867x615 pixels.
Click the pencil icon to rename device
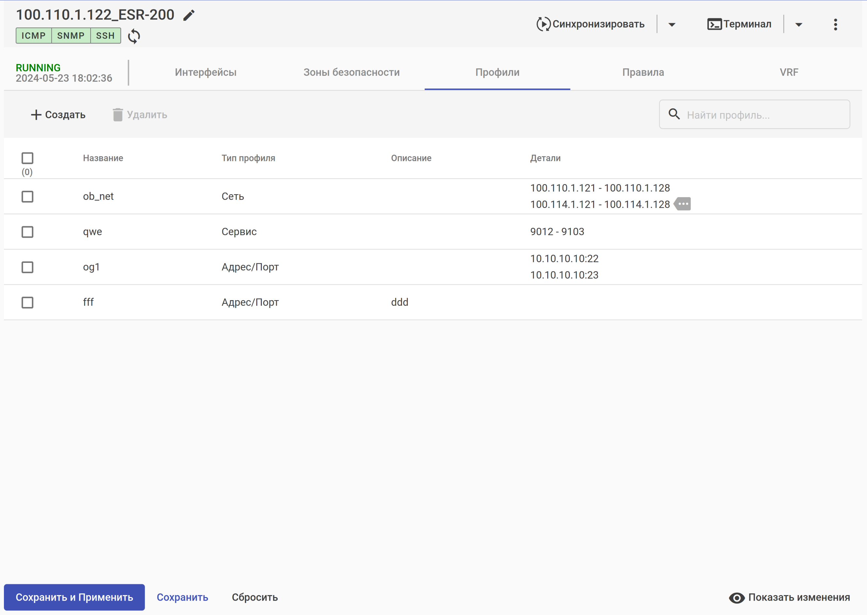[189, 15]
